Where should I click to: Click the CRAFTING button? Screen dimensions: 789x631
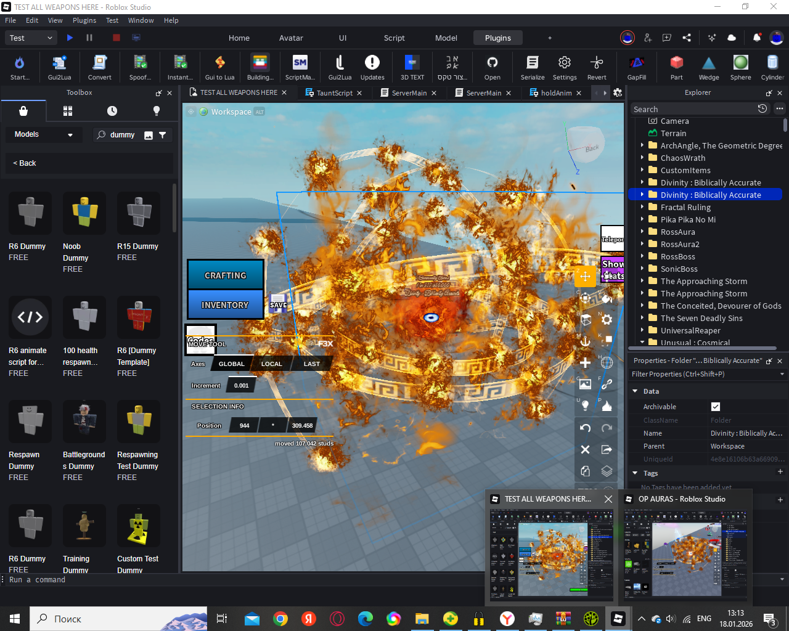coord(226,275)
